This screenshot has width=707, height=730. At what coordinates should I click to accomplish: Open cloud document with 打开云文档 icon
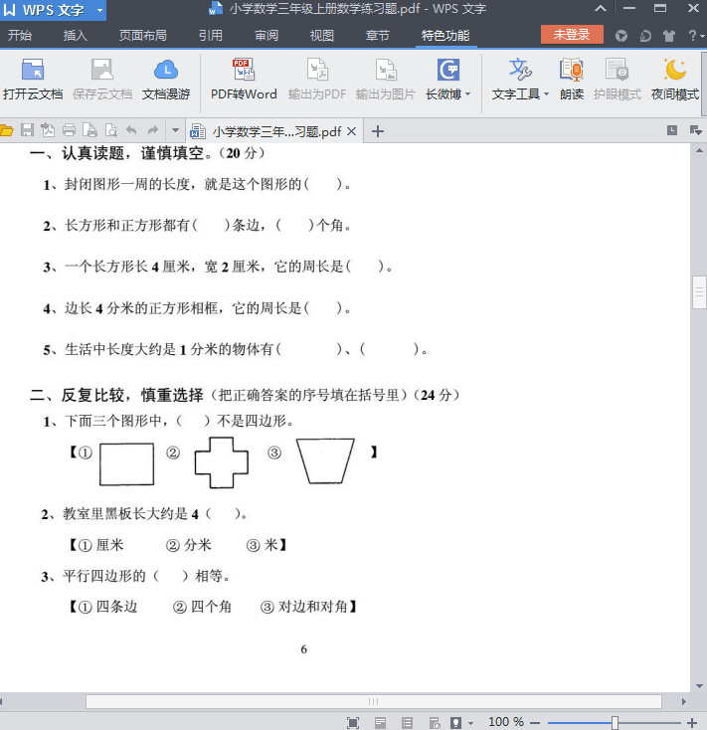coord(33,81)
